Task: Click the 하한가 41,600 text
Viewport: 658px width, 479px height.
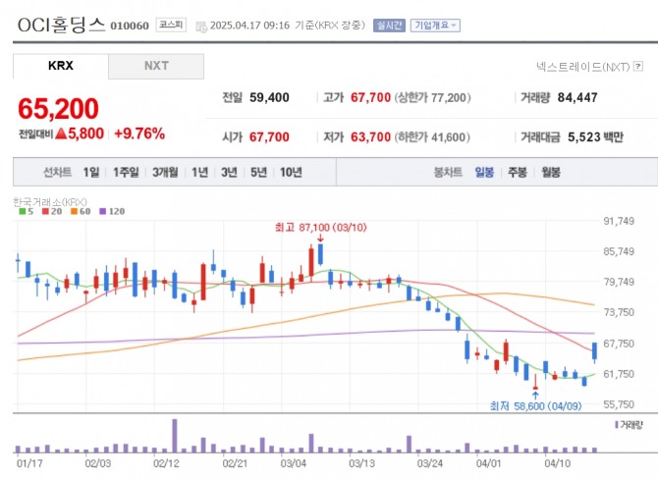Action: coord(432,137)
